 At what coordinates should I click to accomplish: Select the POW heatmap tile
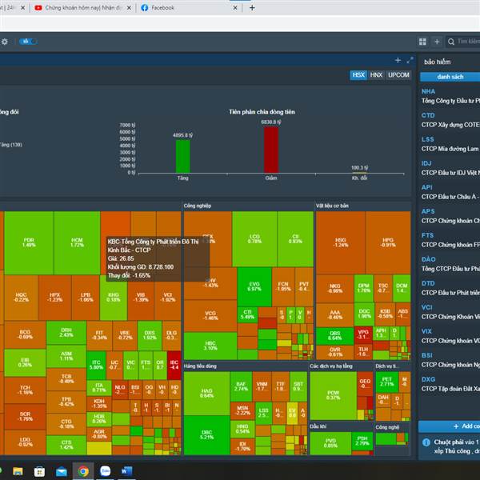(x=333, y=395)
